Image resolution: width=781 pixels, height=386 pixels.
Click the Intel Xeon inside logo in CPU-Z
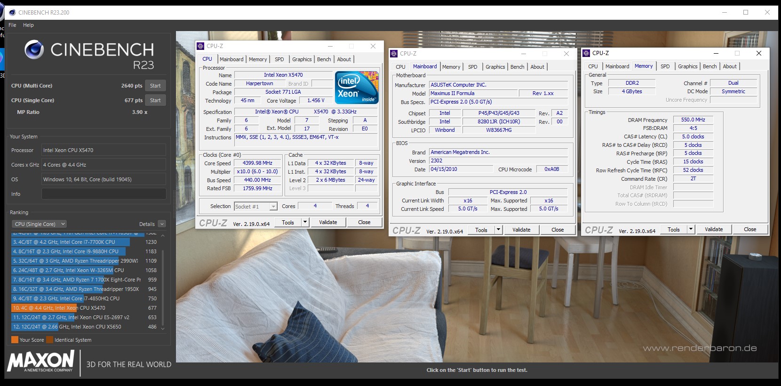tap(357, 88)
